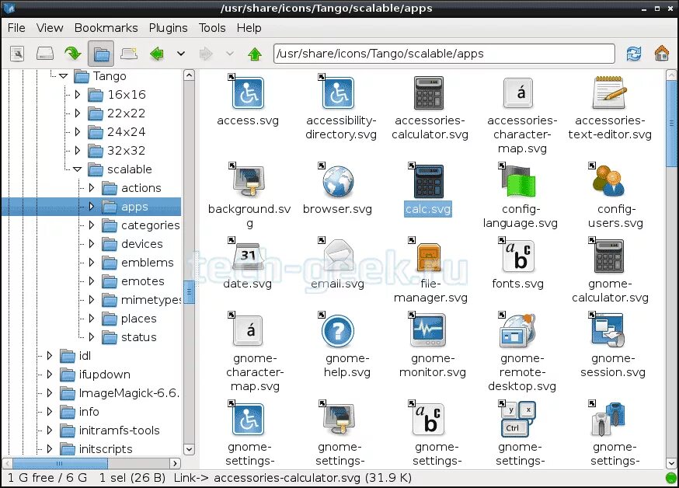
Task: Select config-users.svg icon
Action: (x=608, y=181)
